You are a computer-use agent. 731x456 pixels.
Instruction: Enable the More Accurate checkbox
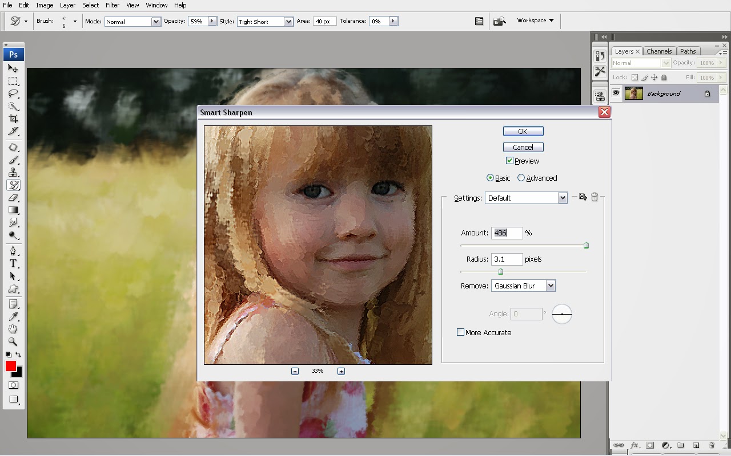click(x=460, y=332)
